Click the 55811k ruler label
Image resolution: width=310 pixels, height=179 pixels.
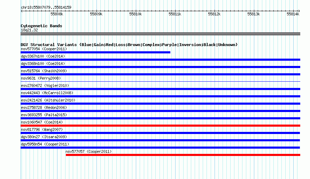(x=175, y=14)
